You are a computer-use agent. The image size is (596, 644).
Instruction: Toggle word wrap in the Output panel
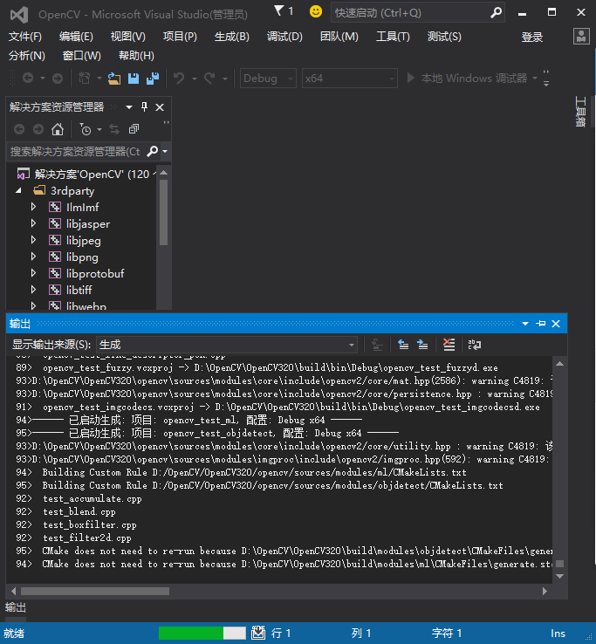click(x=475, y=345)
